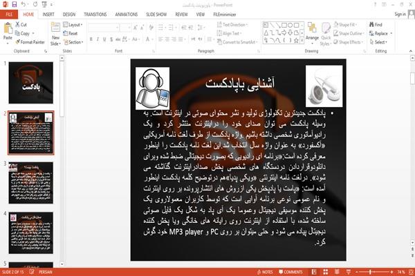Click Align Left paragraph button
This screenshot has height=276, width=415.
click(160, 39)
